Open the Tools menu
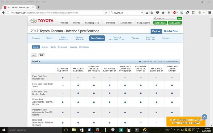 point(38,2)
